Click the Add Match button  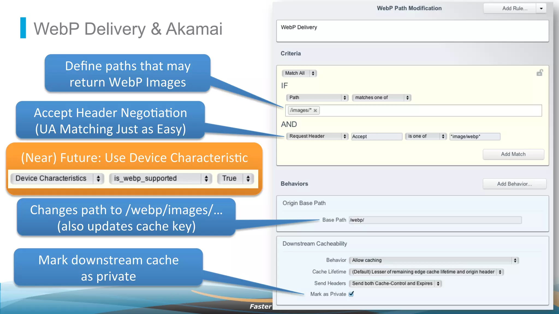tap(513, 154)
